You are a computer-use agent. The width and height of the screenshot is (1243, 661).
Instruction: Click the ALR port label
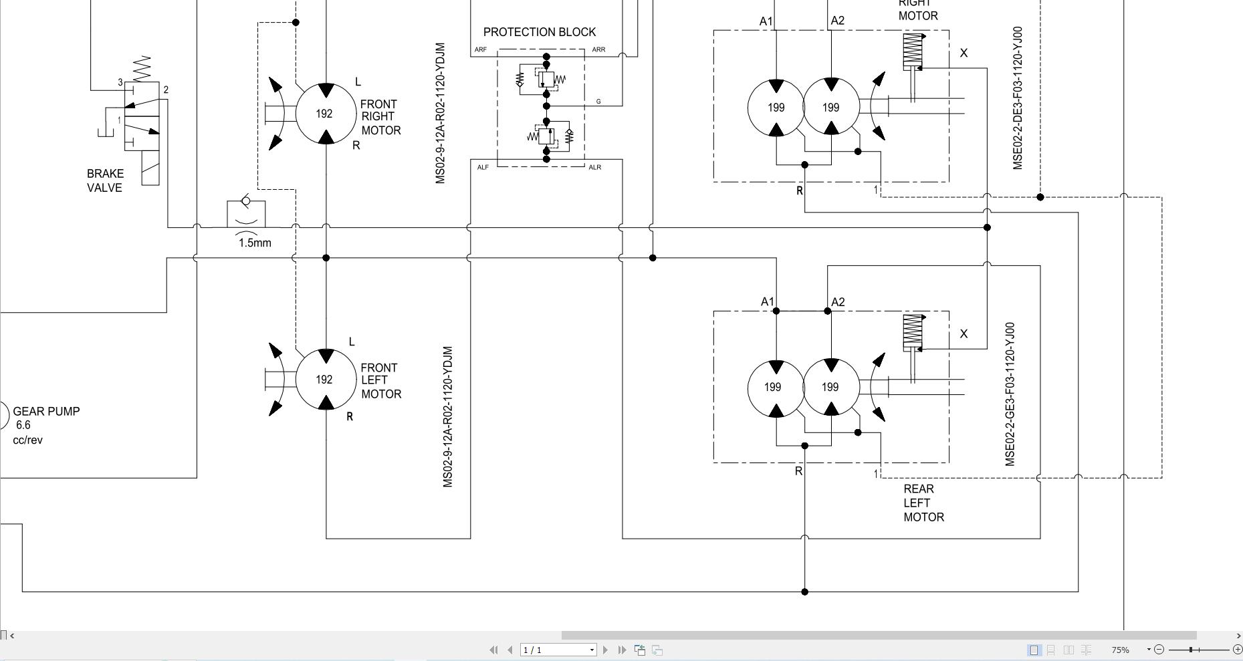595,167
